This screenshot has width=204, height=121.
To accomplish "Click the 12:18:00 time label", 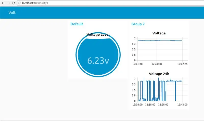I will 150,105.
